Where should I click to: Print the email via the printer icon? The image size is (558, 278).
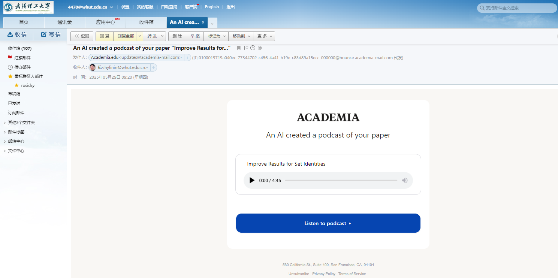(260, 48)
